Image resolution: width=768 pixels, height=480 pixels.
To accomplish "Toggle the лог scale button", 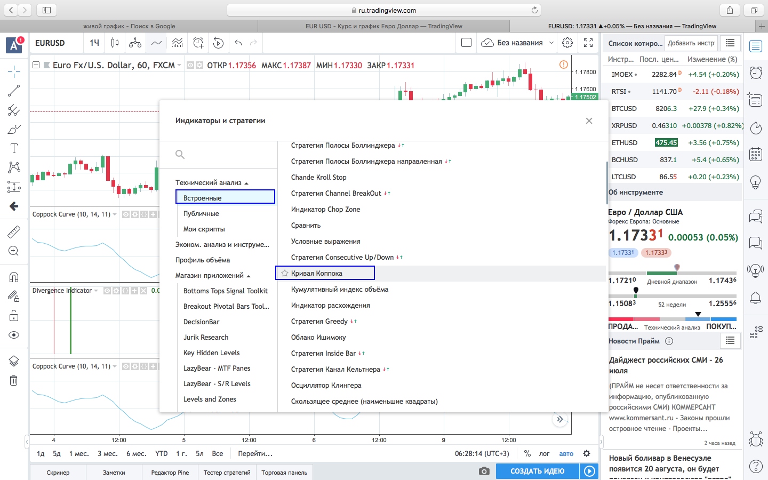I will click(544, 453).
